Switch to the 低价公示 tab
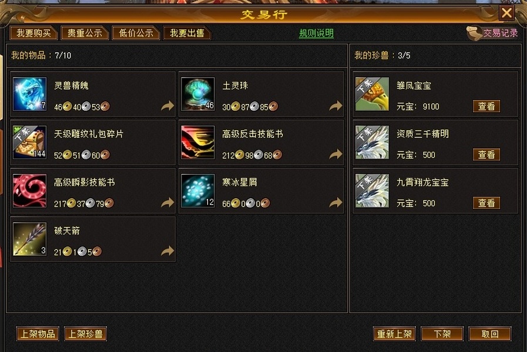 click(136, 33)
